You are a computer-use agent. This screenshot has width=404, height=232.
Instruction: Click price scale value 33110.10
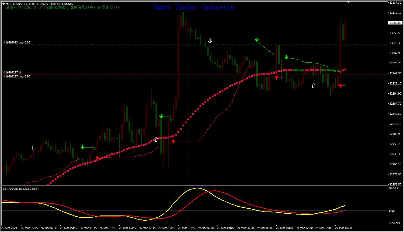tap(395, 13)
